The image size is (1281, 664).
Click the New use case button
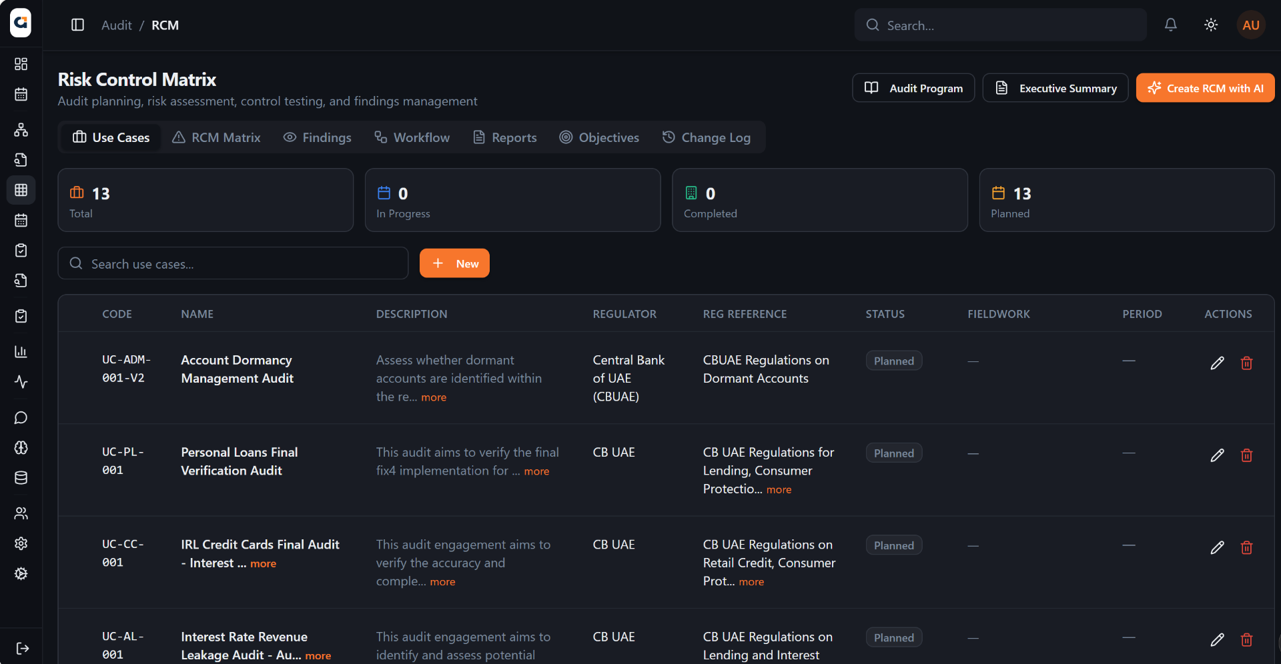tap(454, 263)
